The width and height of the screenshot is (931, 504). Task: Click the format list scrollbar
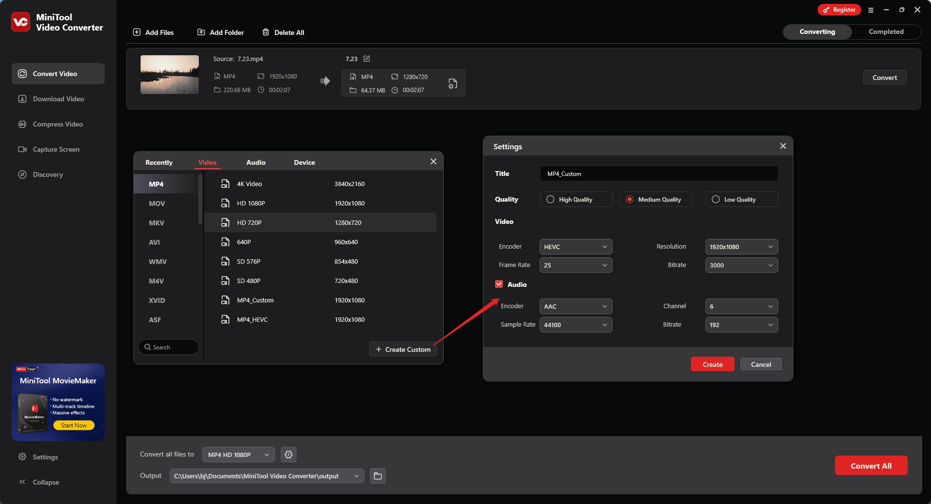click(200, 199)
